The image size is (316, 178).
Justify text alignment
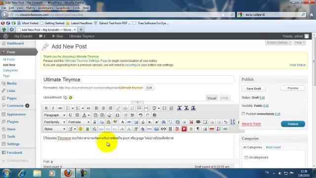[x=77, y=115]
